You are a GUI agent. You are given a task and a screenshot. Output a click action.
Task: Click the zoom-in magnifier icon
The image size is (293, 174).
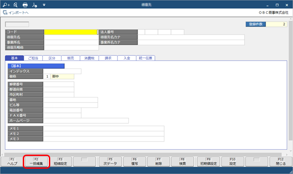click(x=6, y=5)
